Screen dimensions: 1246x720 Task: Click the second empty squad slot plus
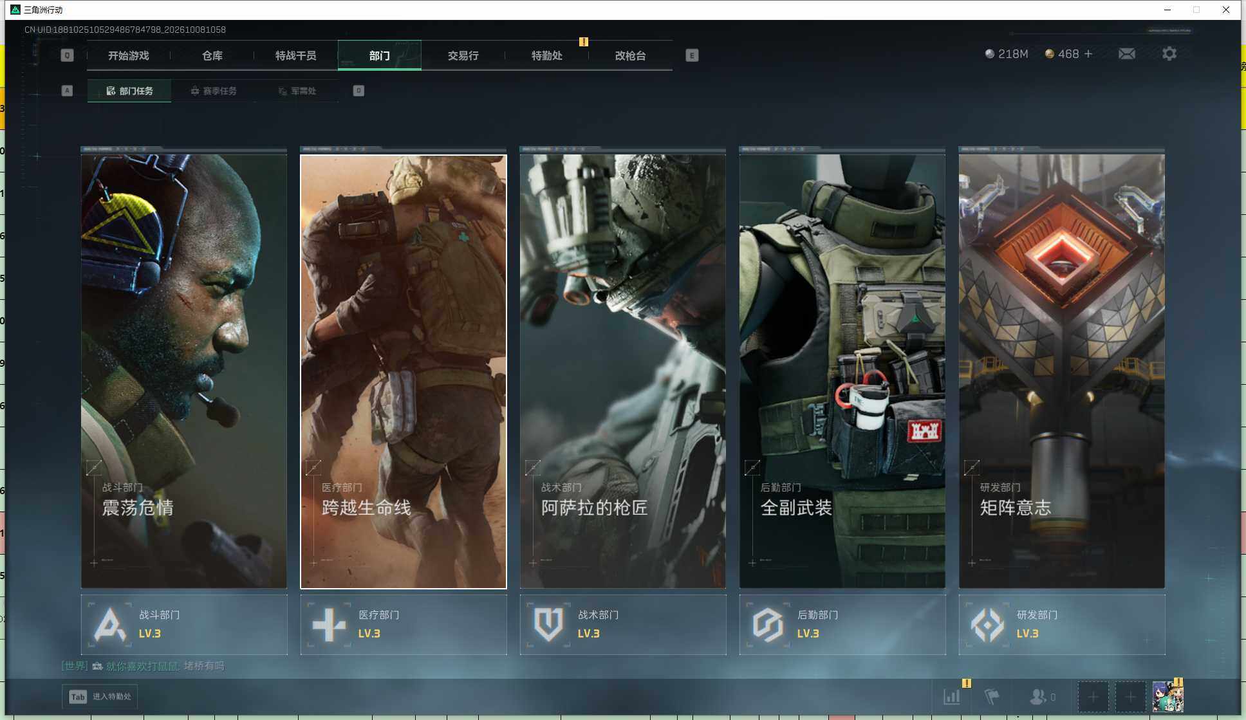pyautogui.click(x=1130, y=697)
